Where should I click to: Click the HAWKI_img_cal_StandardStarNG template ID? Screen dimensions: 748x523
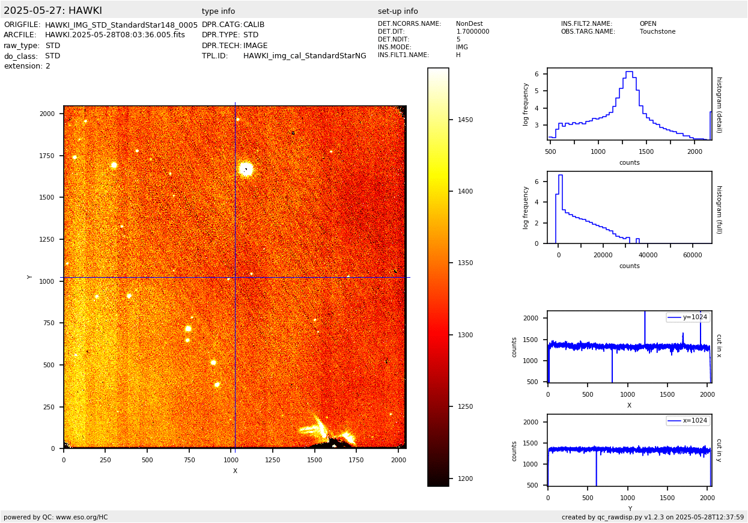click(305, 56)
